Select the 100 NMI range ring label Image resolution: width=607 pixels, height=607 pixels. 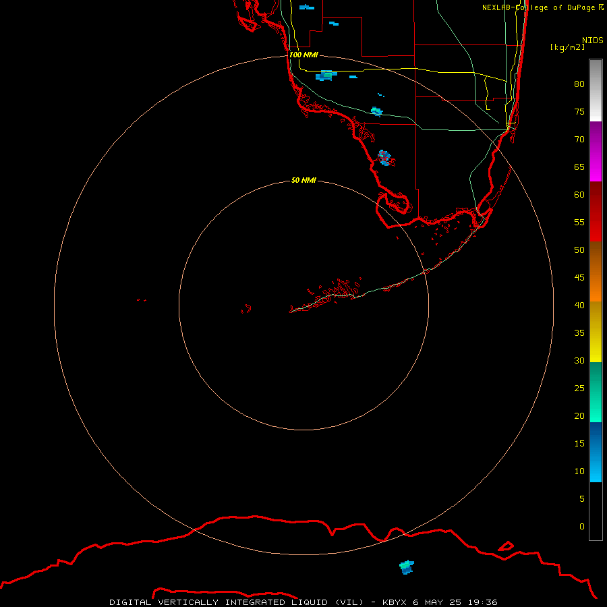pyautogui.click(x=303, y=55)
